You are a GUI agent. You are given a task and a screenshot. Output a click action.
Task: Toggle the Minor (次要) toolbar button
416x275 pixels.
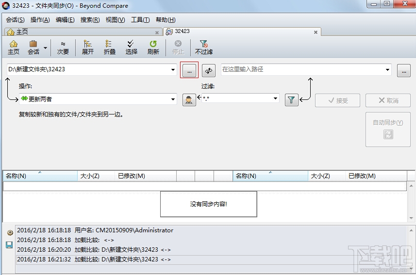(x=63, y=48)
